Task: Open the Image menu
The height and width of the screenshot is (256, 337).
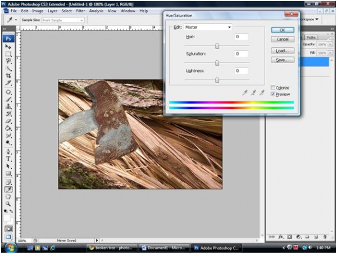Action: (38, 11)
